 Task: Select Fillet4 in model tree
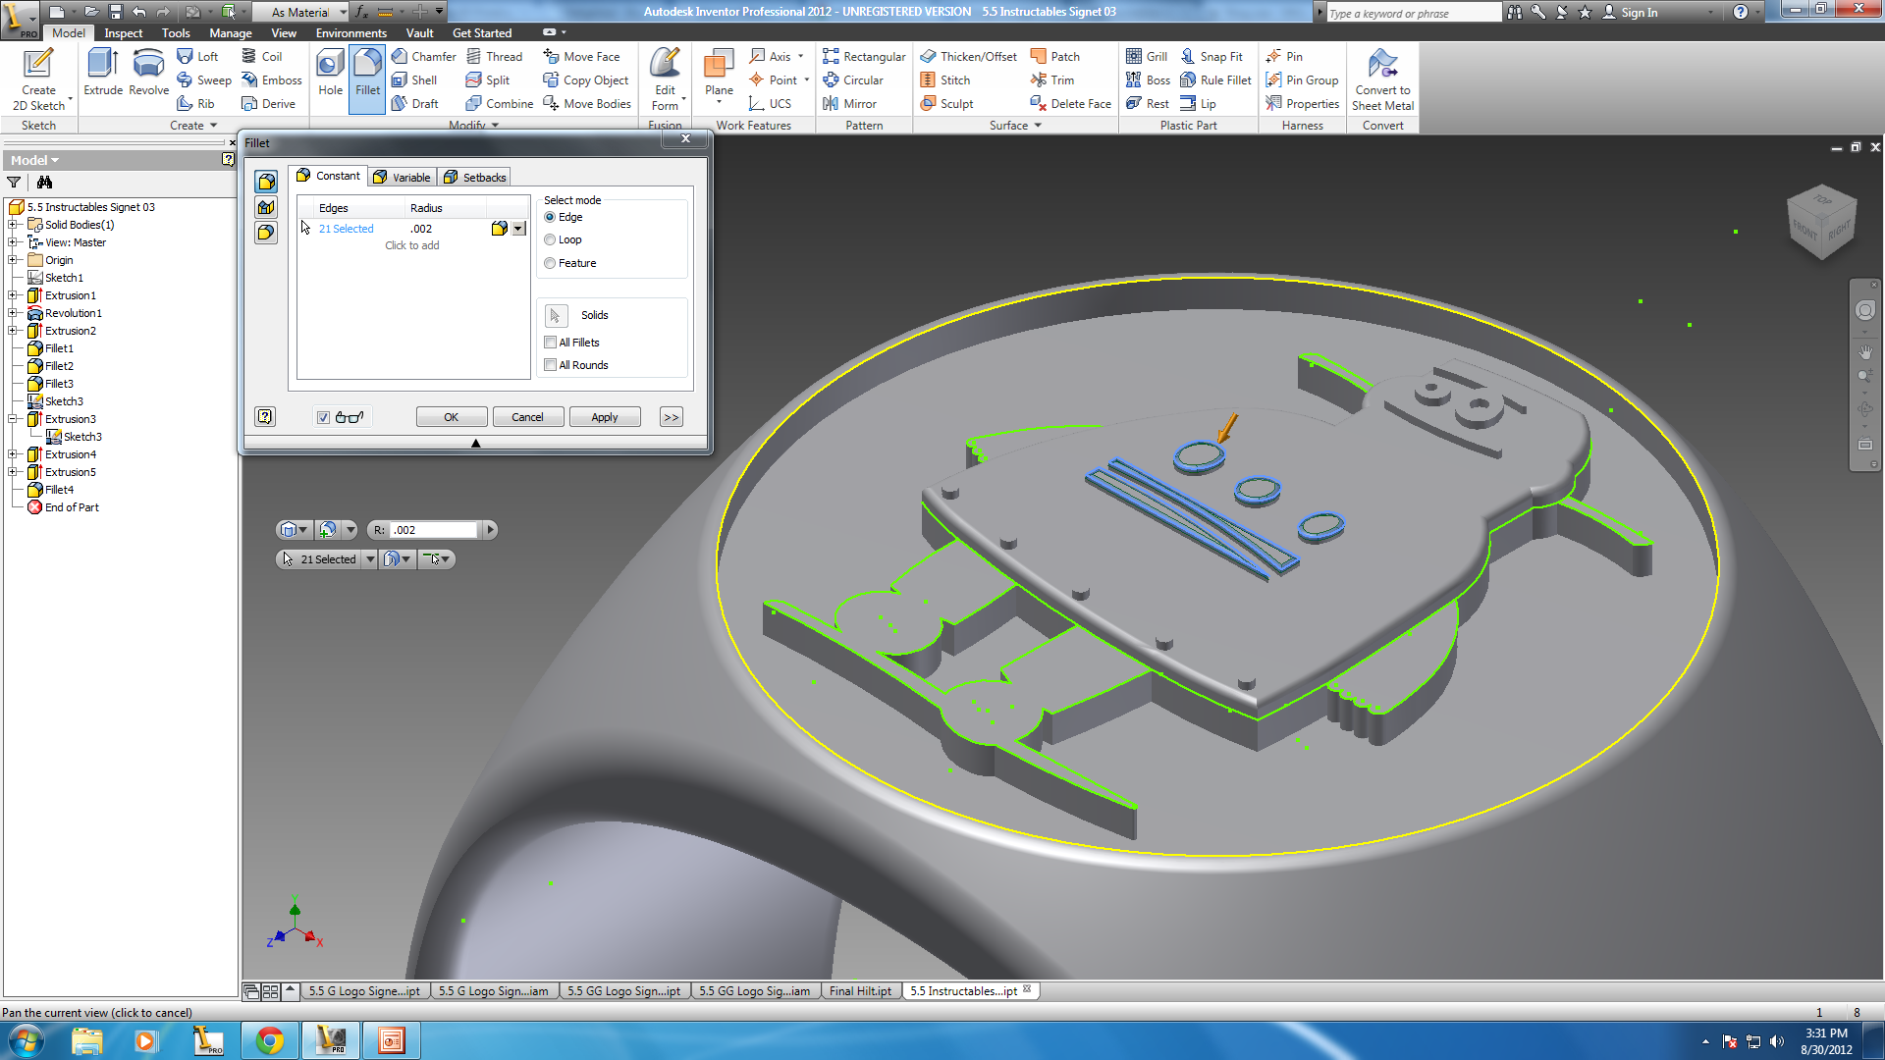59,490
